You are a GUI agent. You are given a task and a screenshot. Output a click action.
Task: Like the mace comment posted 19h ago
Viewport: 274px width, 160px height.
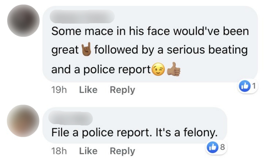[x=88, y=90]
